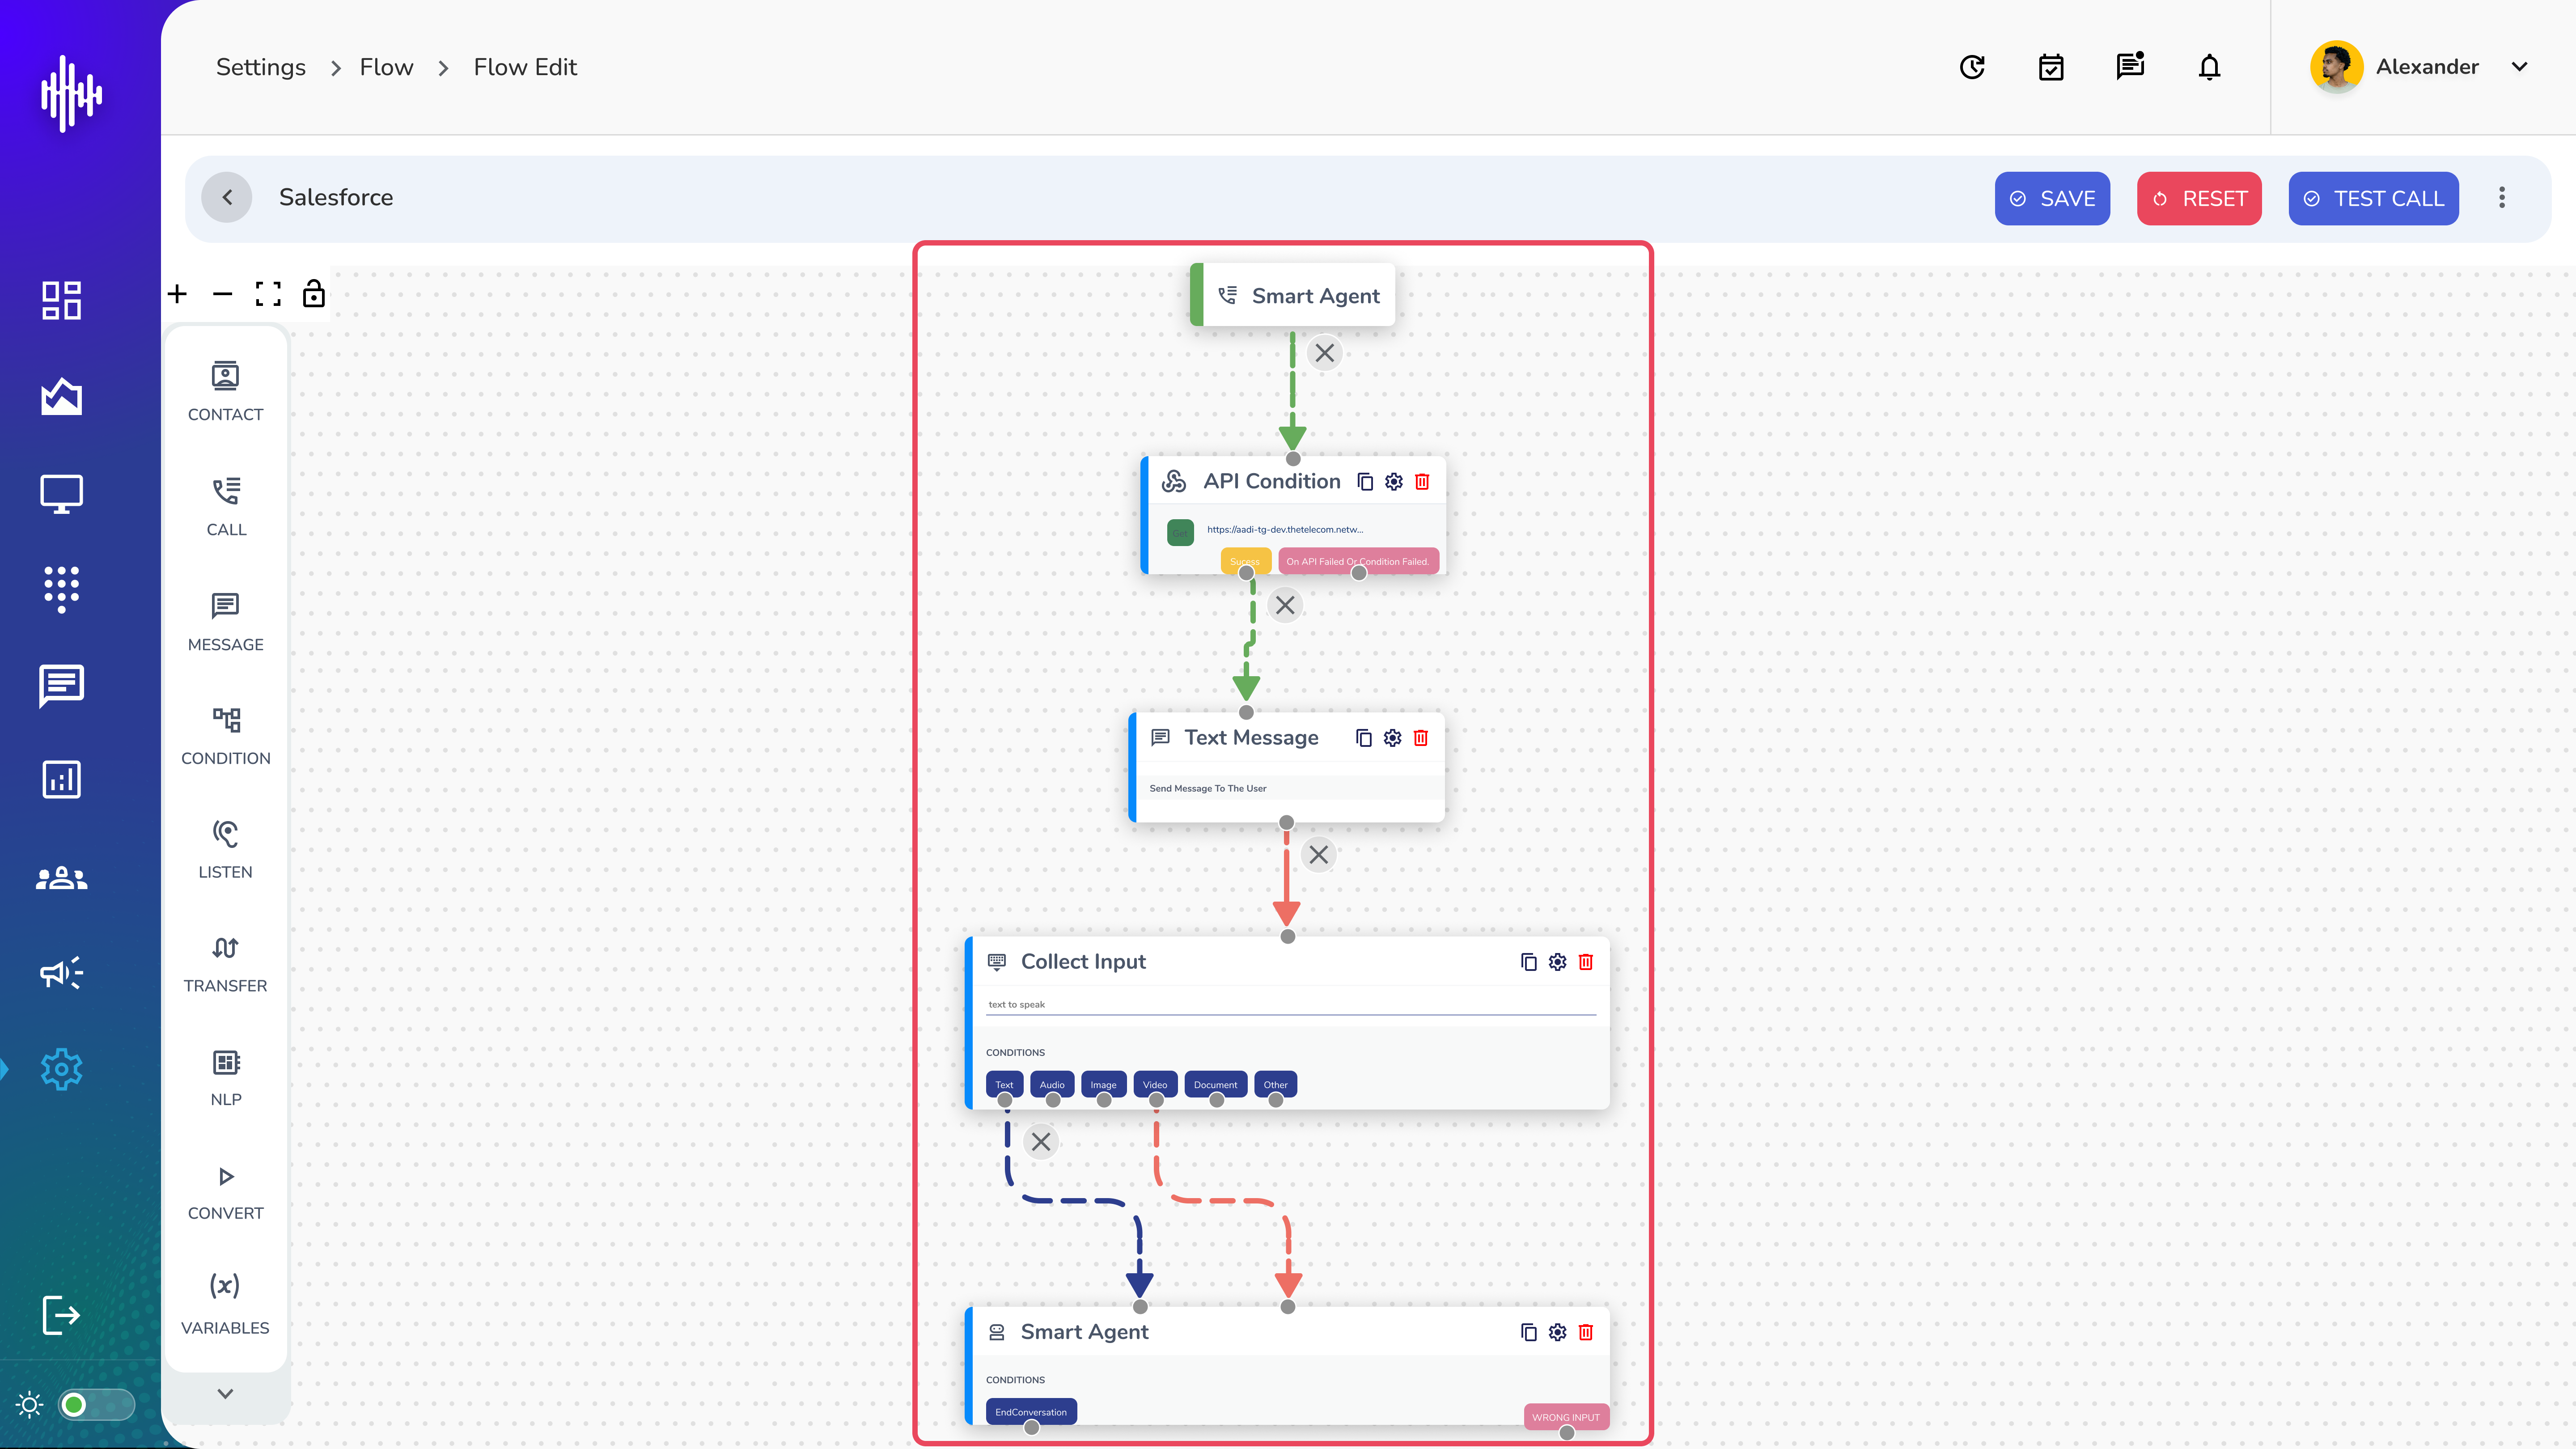Delete the Text Message node
Image resolution: width=2576 pixels, height=1449 pixels.
click(1421, 738)
